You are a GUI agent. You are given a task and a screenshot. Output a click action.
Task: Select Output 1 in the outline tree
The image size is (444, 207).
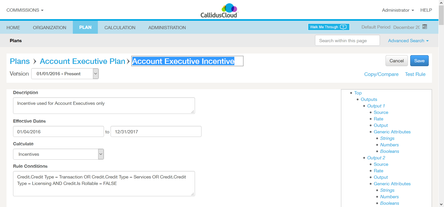[x=376, y=106]
